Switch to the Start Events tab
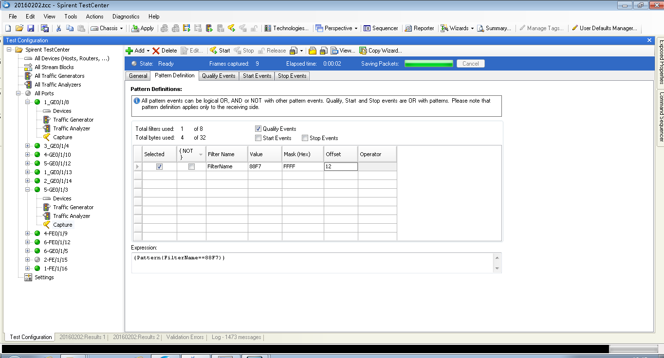This screenshot has height=358, width=664. point(257,76)
